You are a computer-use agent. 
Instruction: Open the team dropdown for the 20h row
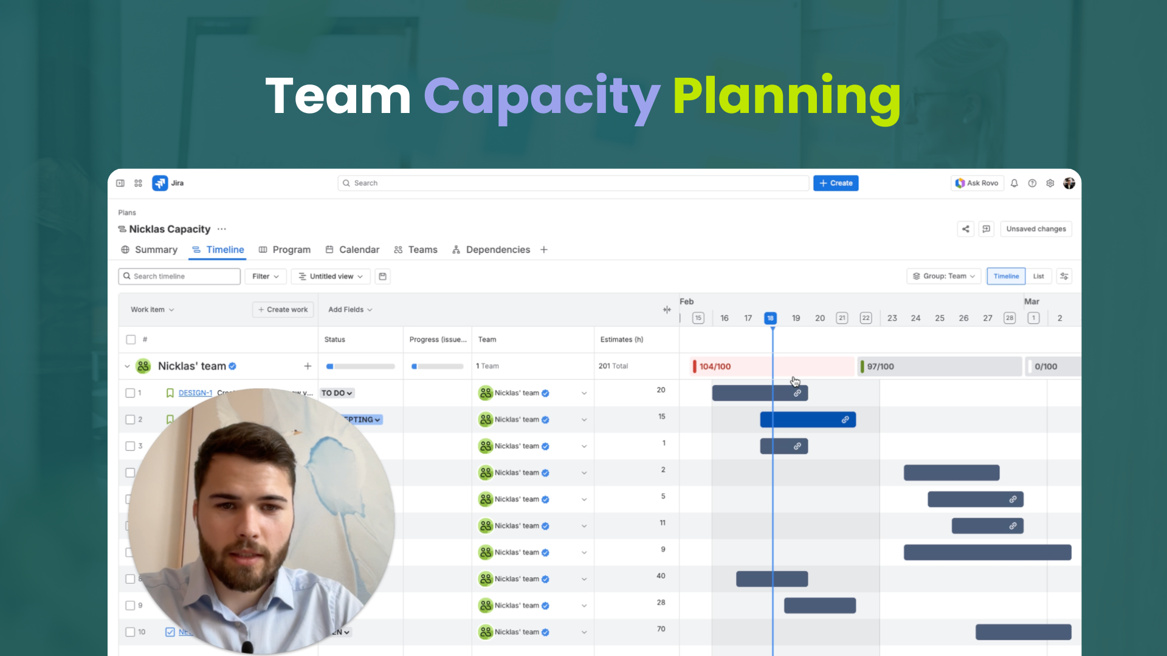coord(584,394)
